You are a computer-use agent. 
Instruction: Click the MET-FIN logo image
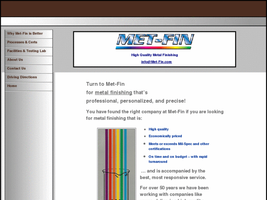click(155, 41)
